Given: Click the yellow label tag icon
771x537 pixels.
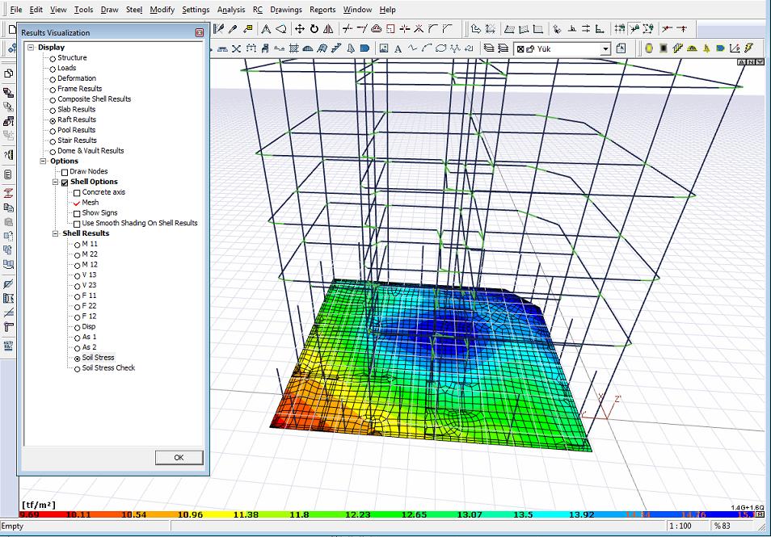Looking at the screenshot, I should click(248, 29).
